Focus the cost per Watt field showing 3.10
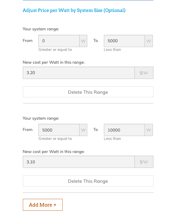 [79, 162]
